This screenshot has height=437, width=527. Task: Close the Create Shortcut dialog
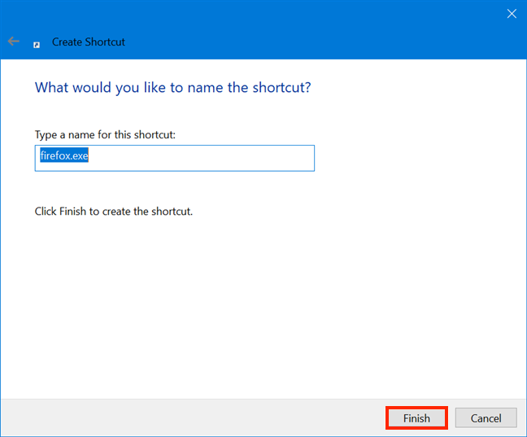click(512, 14)
